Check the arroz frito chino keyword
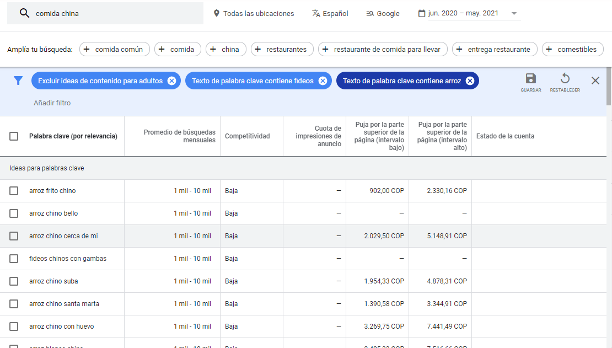This screenshot has height=348, width=612. [15, 190]
